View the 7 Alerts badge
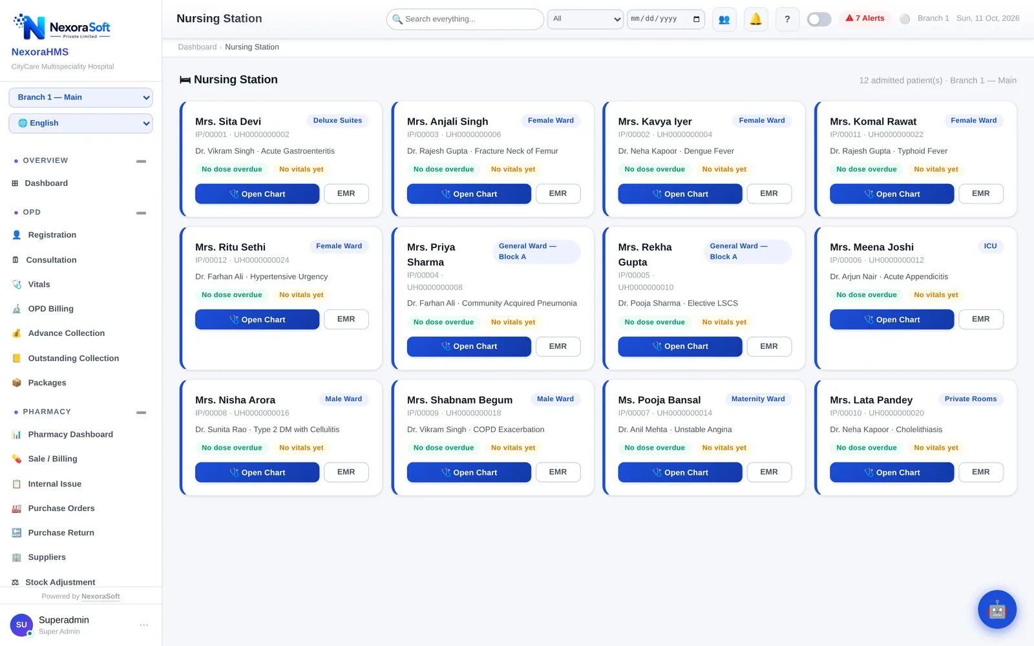Image resolution: width=1034 pixels, height=646 pixels. [x=865, y=18]
